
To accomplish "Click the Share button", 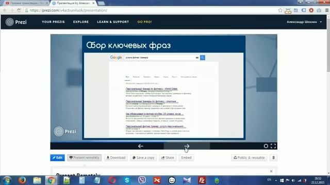I will (168, 158).
